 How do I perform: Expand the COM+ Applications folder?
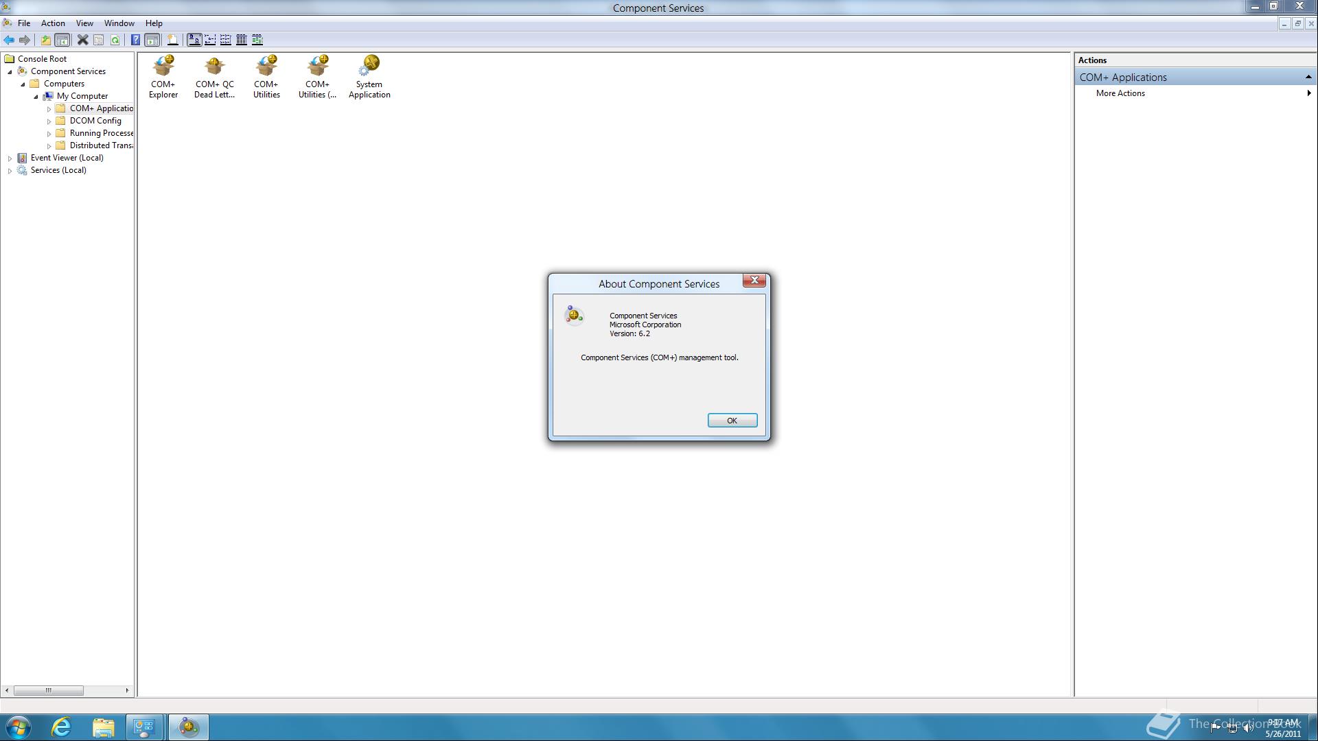[49, 108]
